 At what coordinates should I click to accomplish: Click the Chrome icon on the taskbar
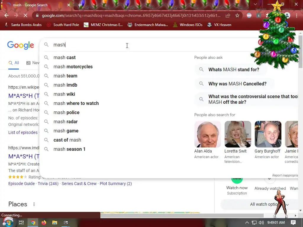pos(33,223)
